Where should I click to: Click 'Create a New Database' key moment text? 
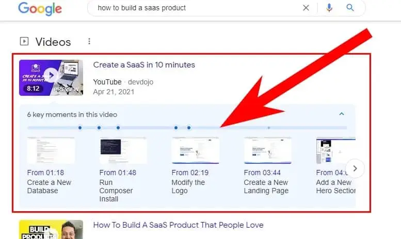click(x=49, y=186)
